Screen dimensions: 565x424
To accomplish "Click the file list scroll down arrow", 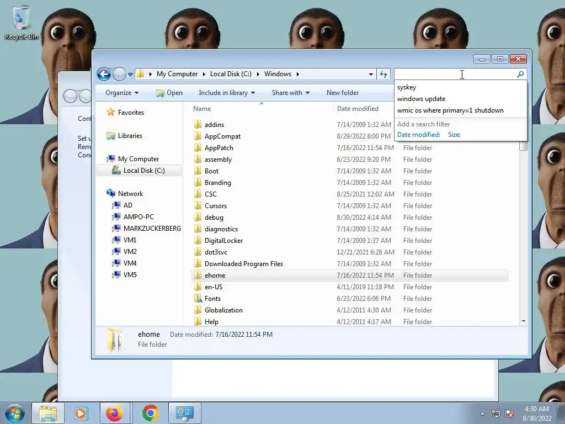I will 524,321.
